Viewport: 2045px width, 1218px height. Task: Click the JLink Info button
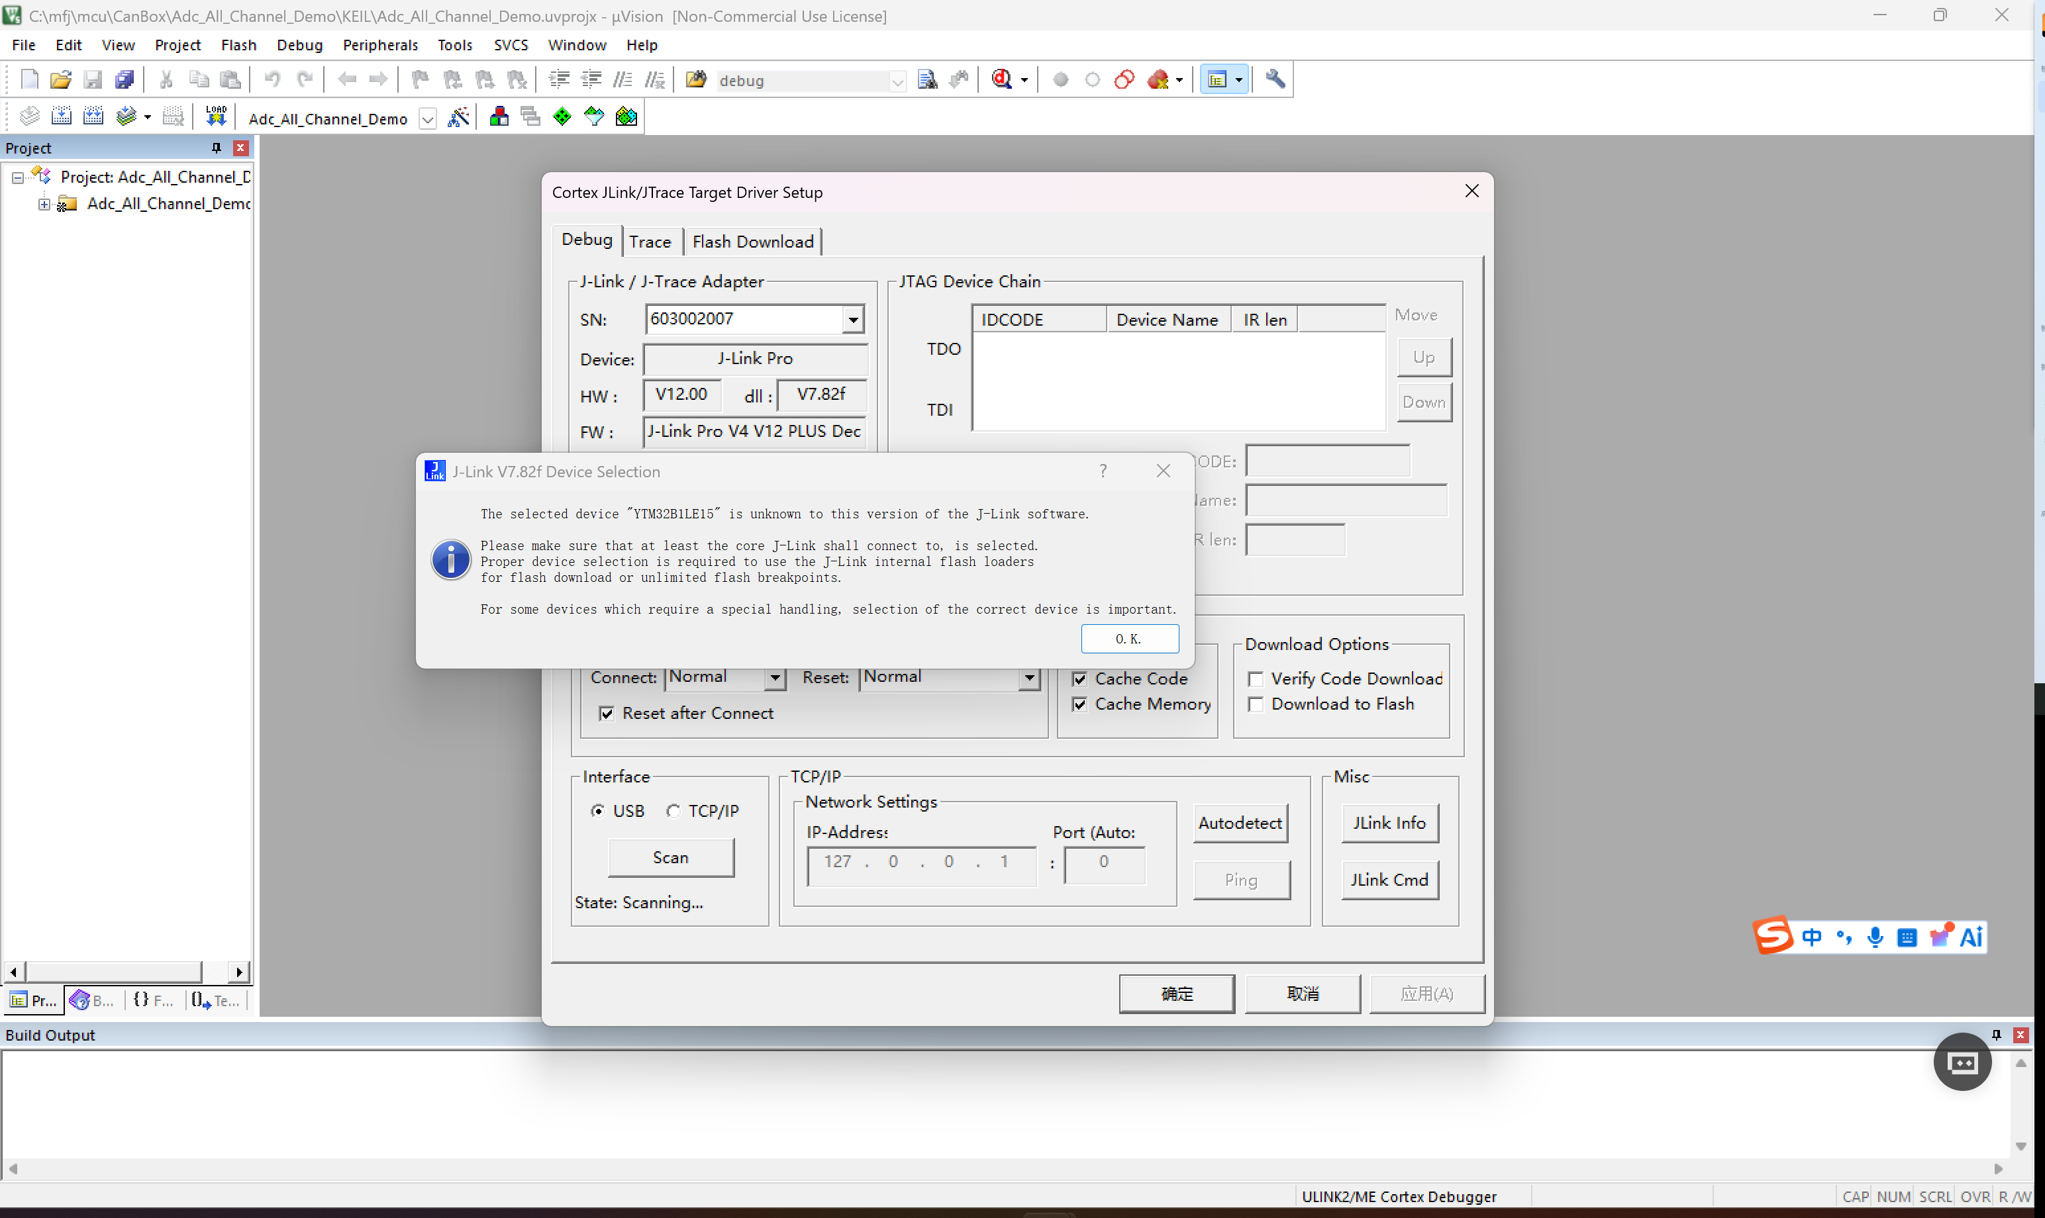tap(1390, 822)
